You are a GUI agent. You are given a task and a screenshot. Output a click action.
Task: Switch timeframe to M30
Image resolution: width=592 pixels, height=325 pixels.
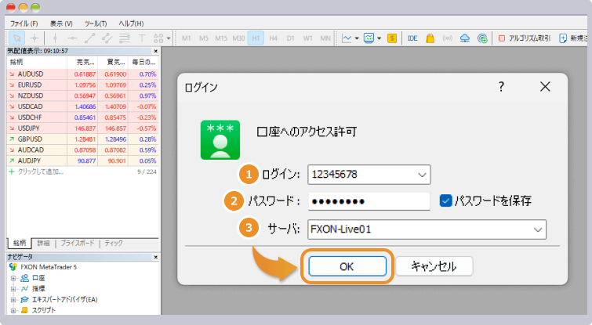tap(238, 38)
